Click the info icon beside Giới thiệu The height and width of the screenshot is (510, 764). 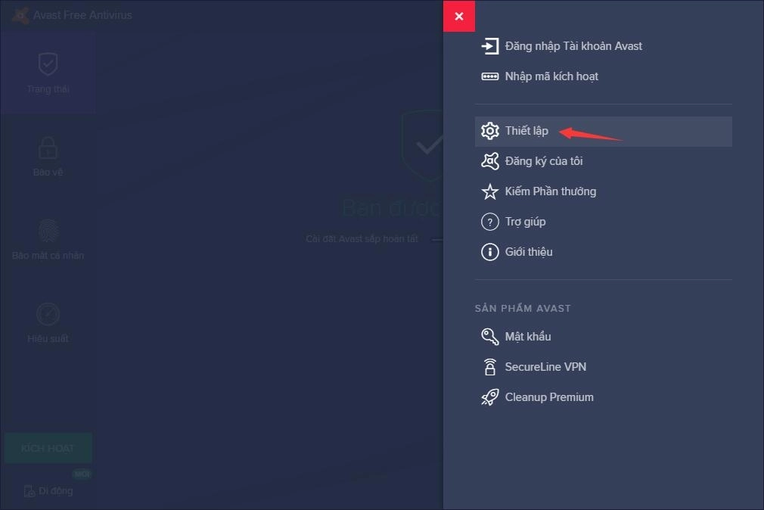[x=490, y=251]
